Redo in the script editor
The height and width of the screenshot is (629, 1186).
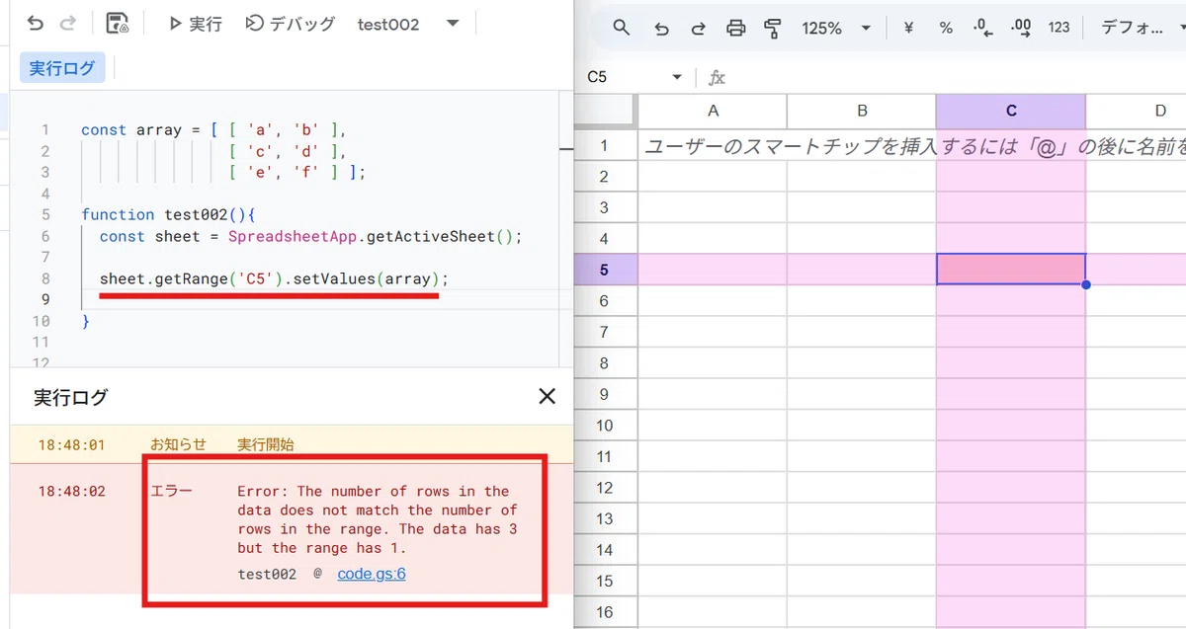coord(67,24)
